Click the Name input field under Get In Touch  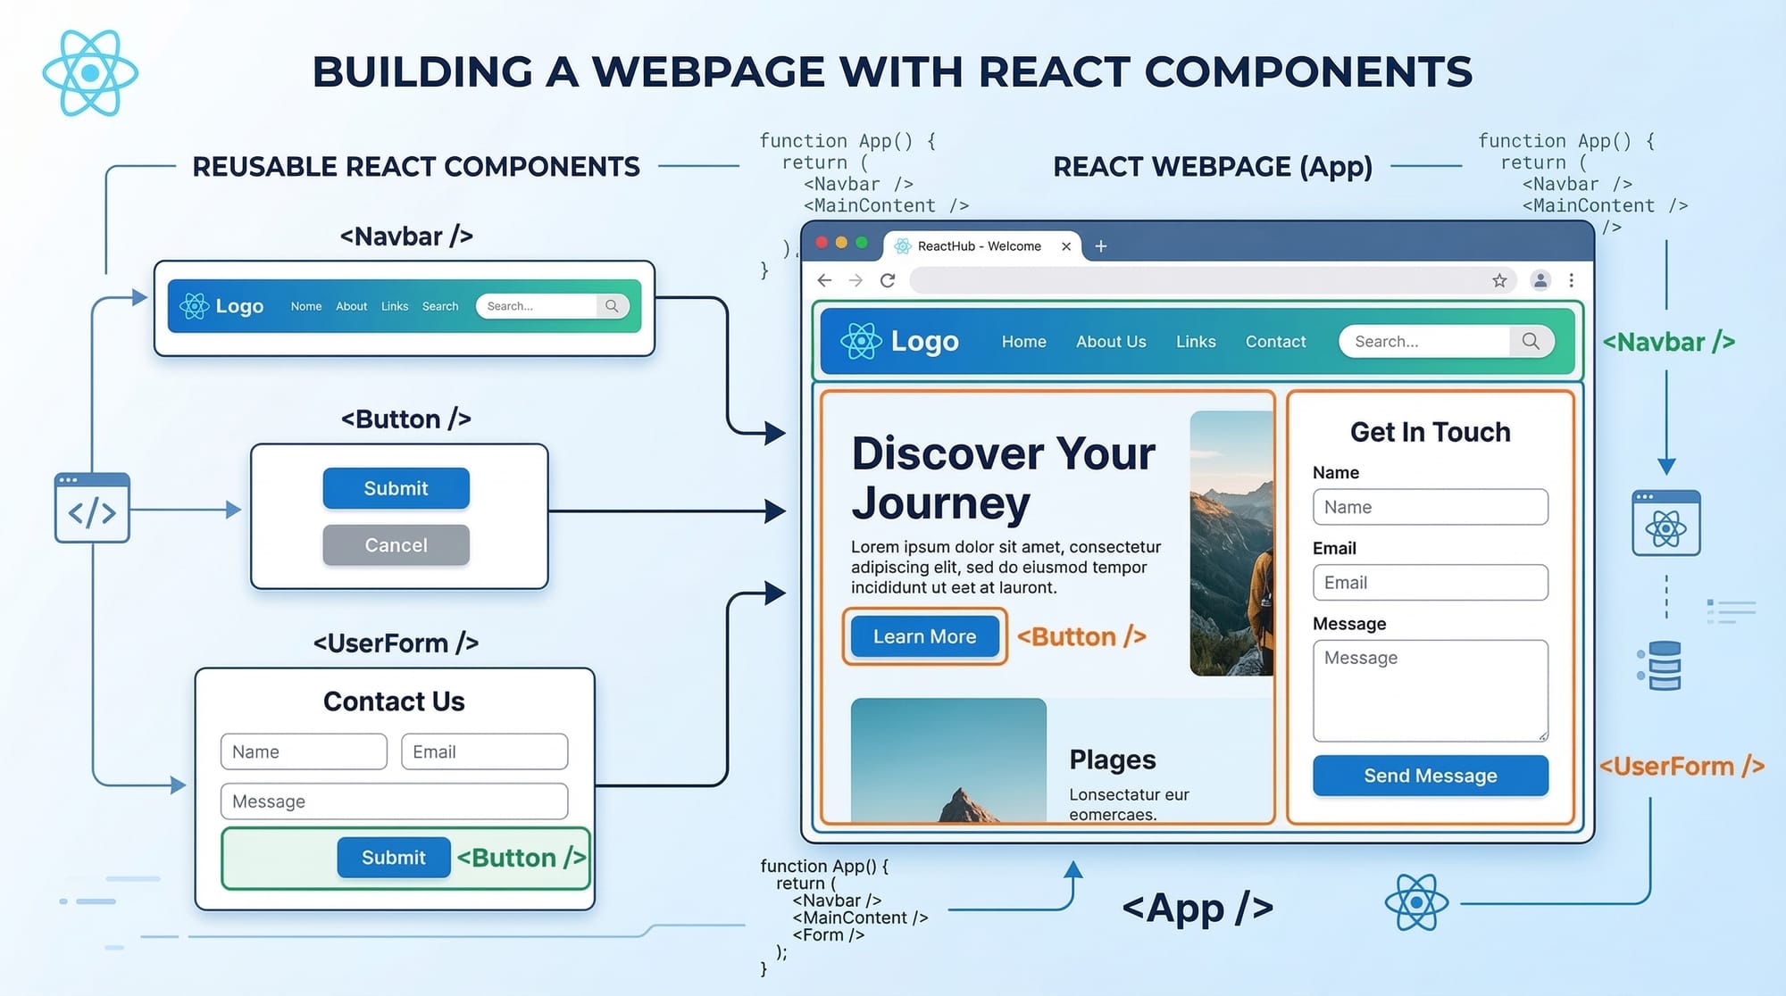1430,506
